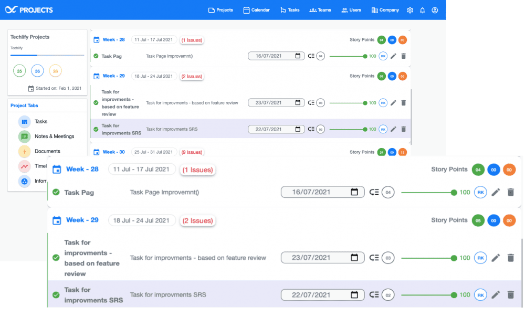Screen dimensions: 525x317
Task: Click the delete trash icon for Task Pag
Action: [x=511, y=192]
